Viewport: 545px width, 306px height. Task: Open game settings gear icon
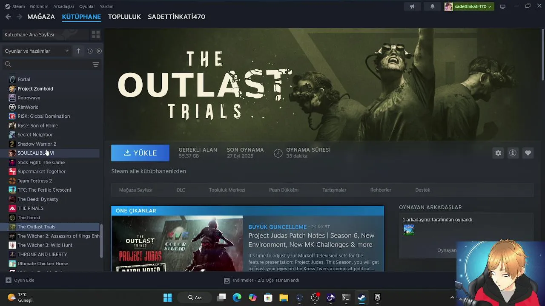coord(498,153)
